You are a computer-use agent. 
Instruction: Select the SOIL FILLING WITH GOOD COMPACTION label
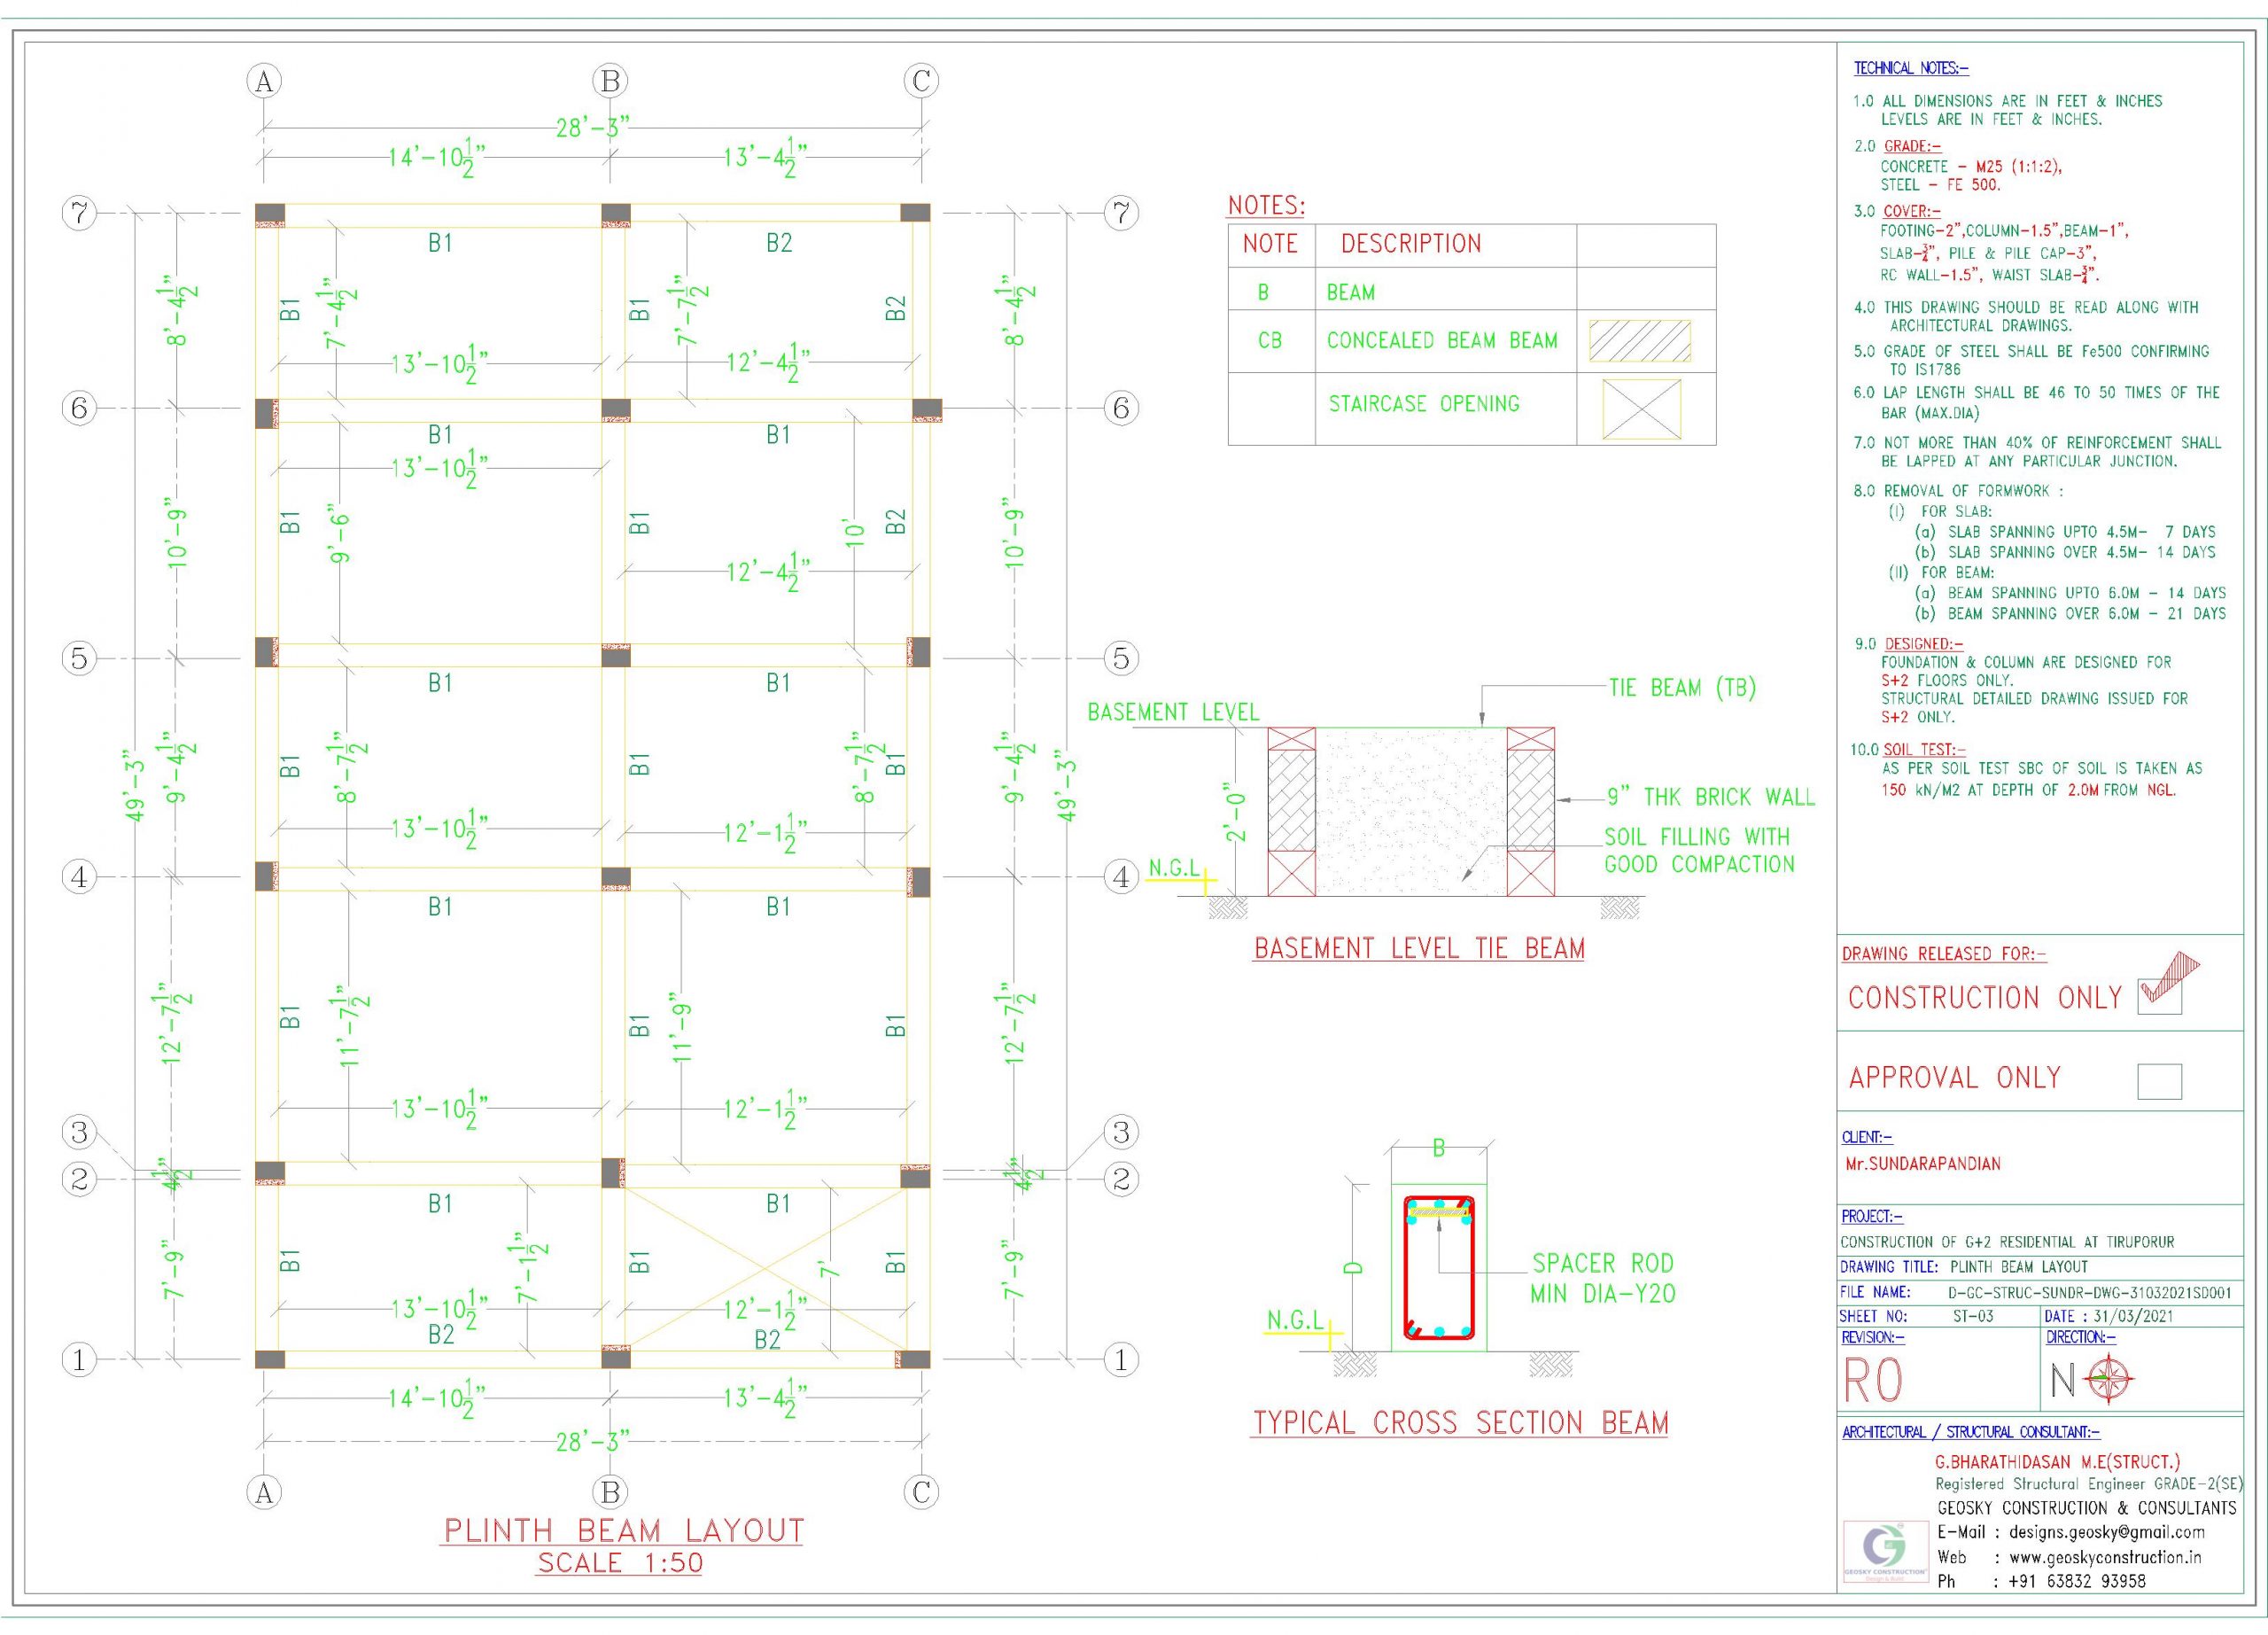coord(1700,851)
